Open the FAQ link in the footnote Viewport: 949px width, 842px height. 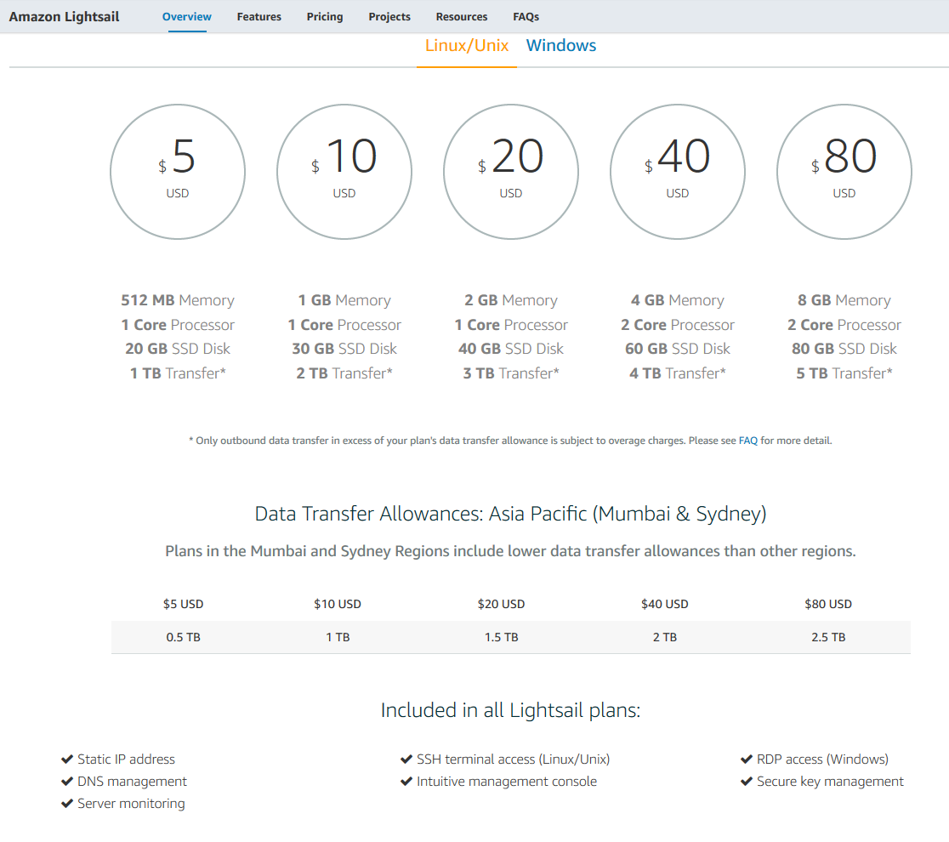pos(748,441)
